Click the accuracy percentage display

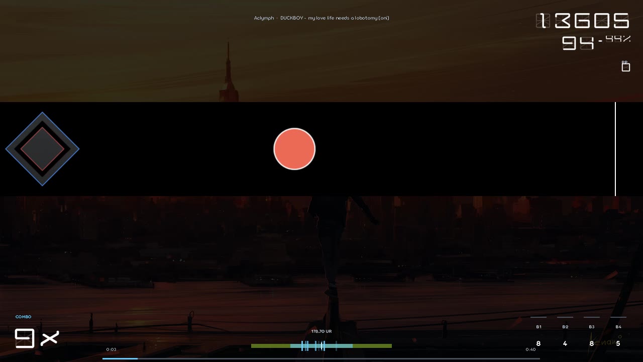(596, 43)
